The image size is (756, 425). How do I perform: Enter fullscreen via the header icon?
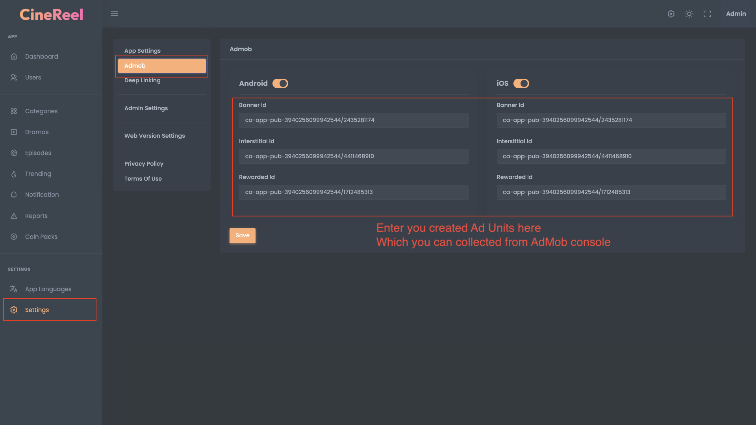tap(707, 14)
